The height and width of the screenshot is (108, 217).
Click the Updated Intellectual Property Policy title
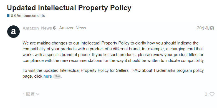click(69, 8)
